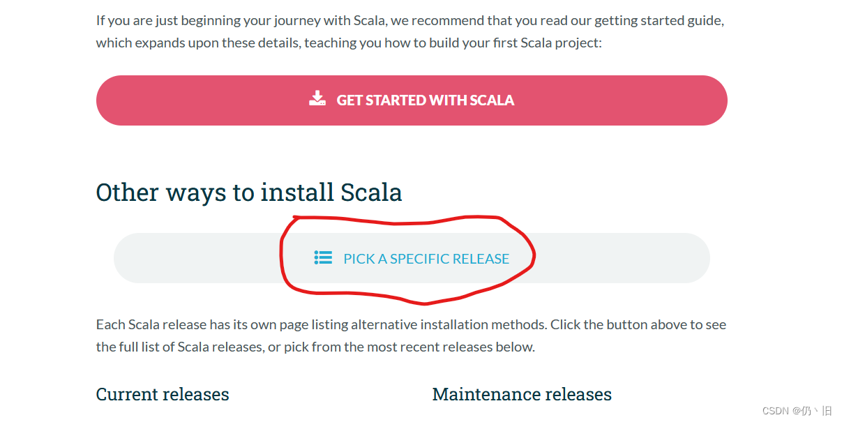Click the "Current releases" heading

[x=163, y=394]
